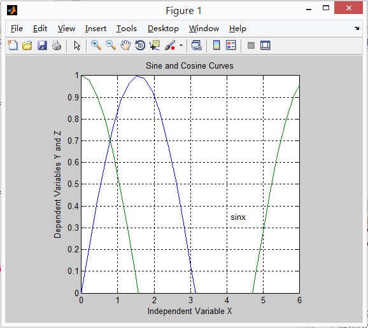Close the Figure 1 window

coord(348,8)
